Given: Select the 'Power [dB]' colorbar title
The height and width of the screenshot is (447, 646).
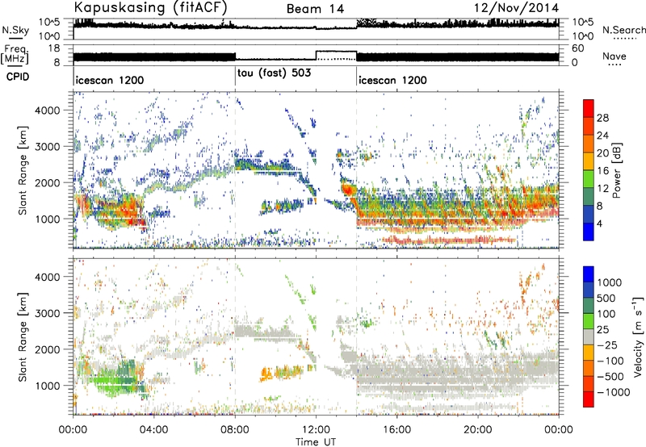Looking at the screenshot, I should point(617,170).
